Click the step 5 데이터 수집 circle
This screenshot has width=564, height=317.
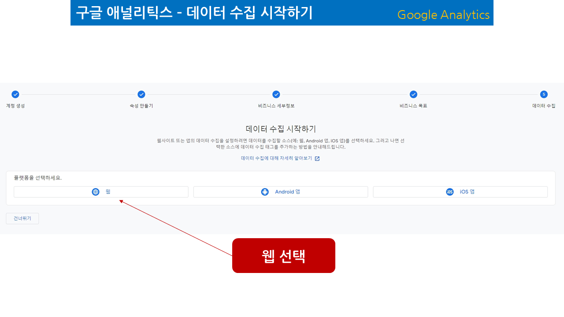tap(544, 94)
